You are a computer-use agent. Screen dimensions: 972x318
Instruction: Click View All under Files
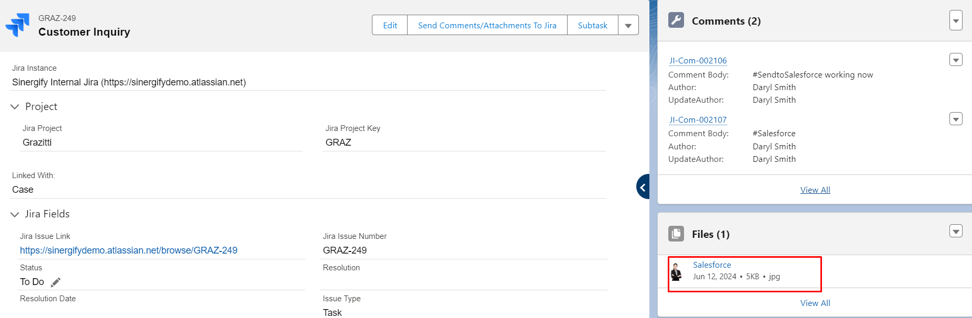(x=815, y=303)
